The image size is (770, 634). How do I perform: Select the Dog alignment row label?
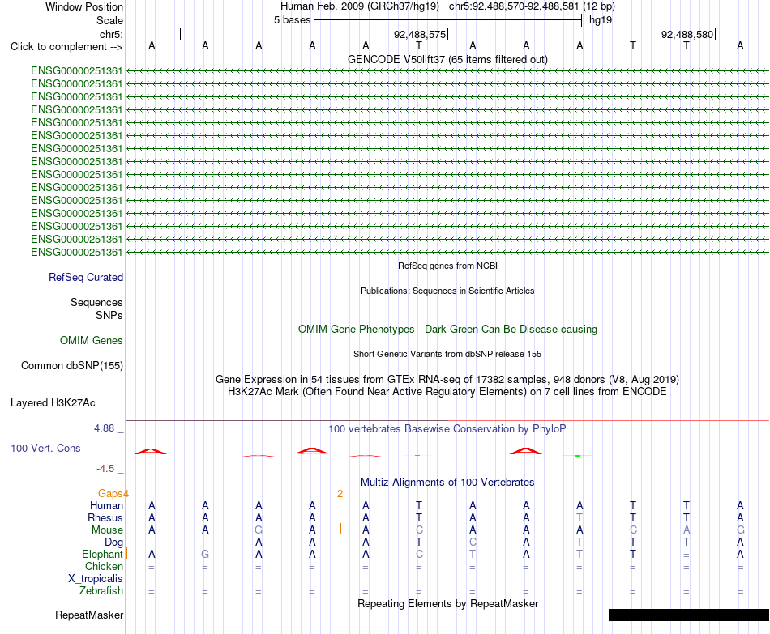click(114, 543)
